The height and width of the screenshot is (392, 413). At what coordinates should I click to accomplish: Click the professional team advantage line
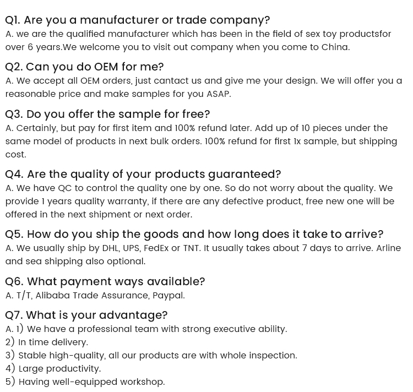tap(146, 329)
